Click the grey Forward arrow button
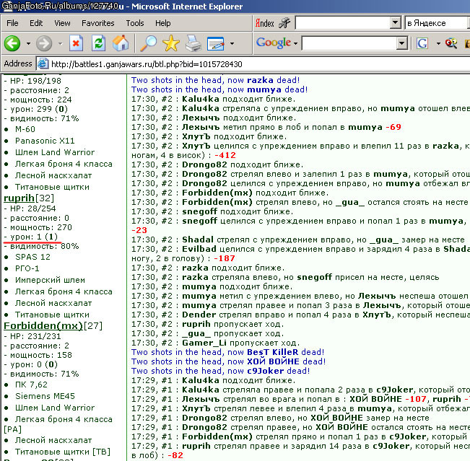Viewport: 470px width, 461px height. 44,43
